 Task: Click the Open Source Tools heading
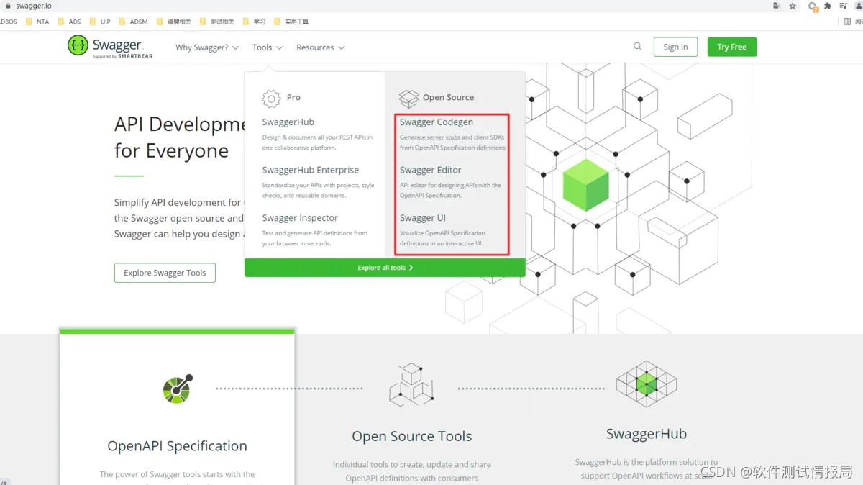pos(411,436)
